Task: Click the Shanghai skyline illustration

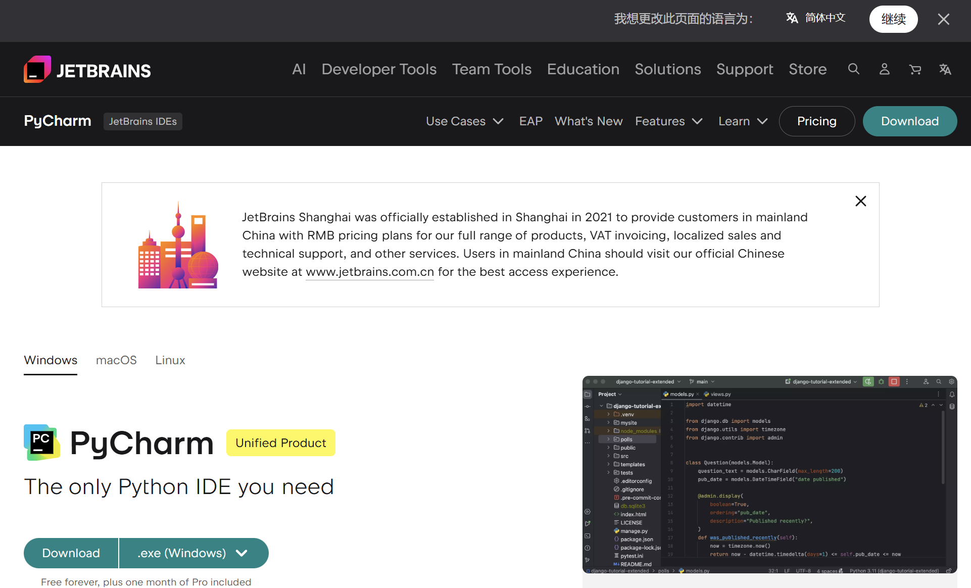Action: pos(178,246)
